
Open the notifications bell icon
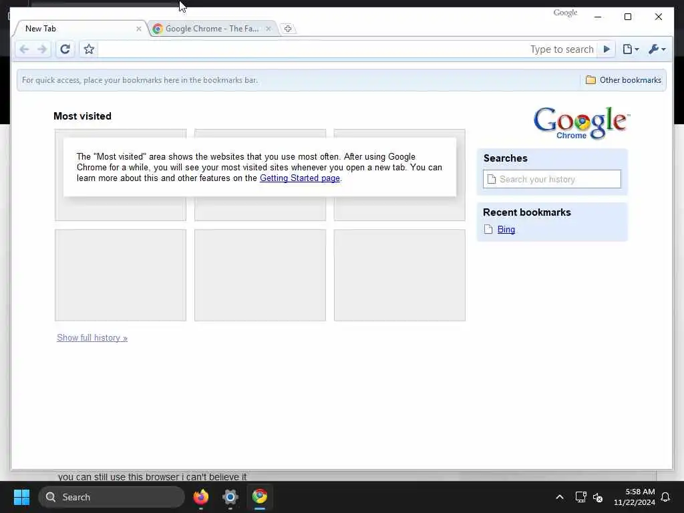(x=665, y=497)
